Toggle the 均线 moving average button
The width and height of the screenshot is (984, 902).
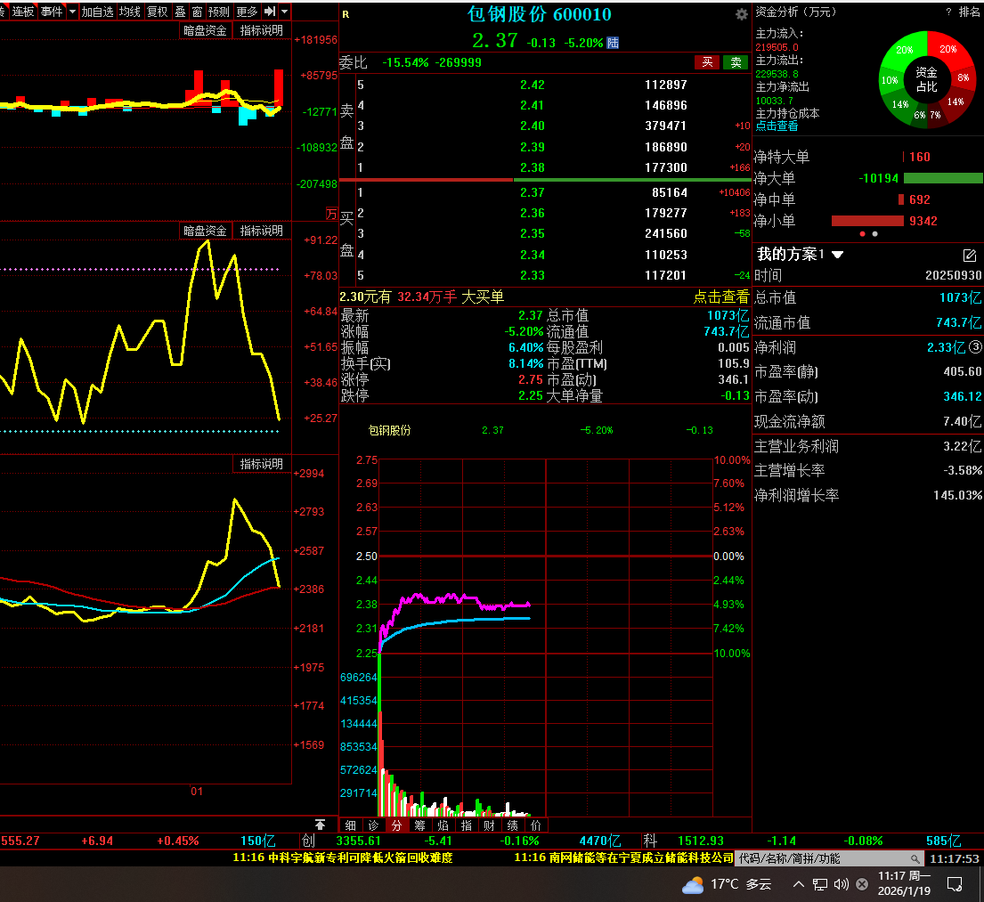click(x=130, y=12)
